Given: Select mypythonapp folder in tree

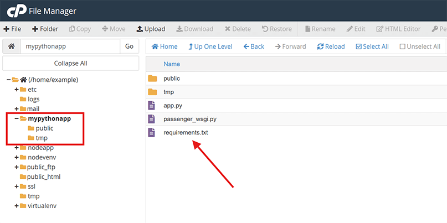Looking at the screenshot, I should (x=49, y=119).
